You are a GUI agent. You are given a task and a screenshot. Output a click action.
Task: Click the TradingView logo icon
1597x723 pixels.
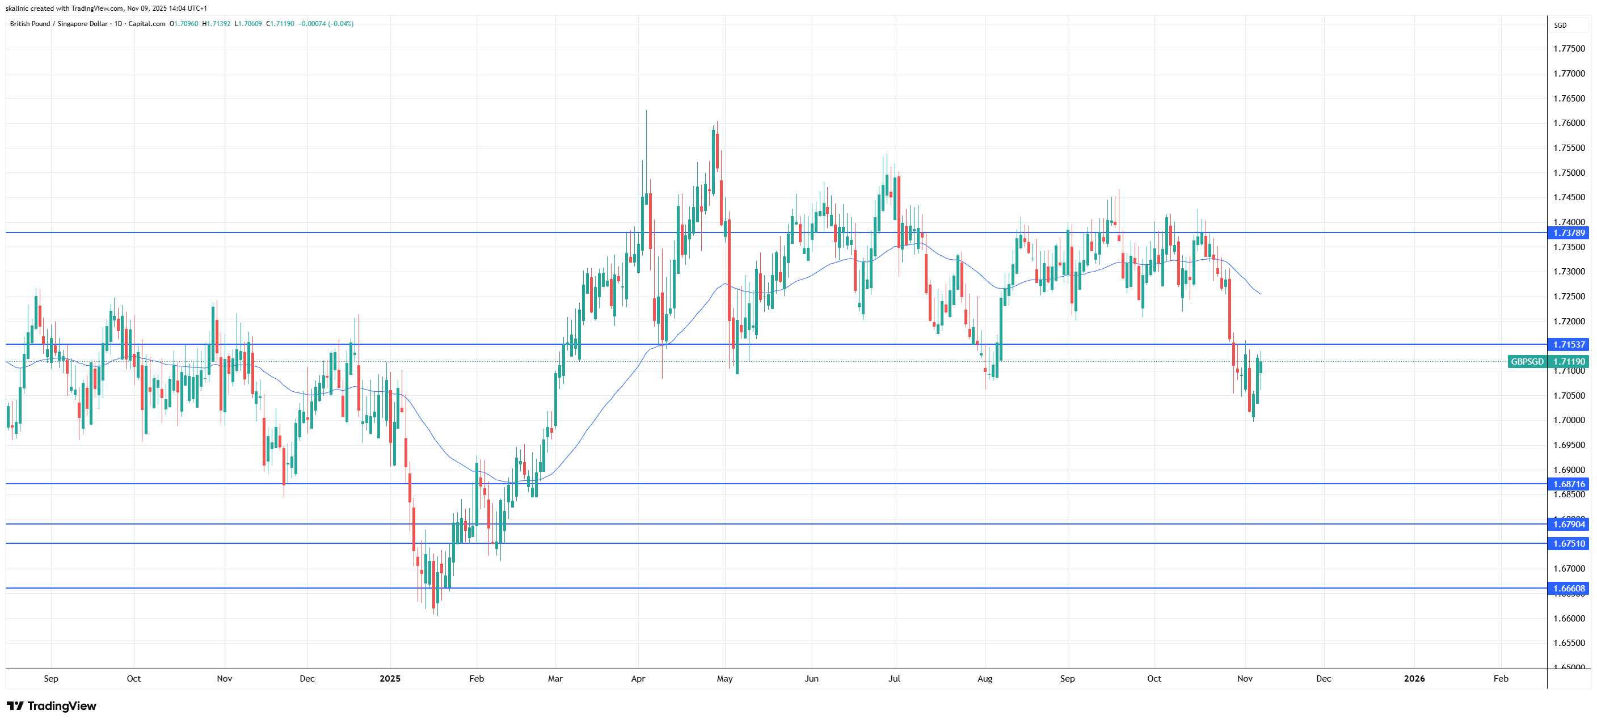click(15, 705)
